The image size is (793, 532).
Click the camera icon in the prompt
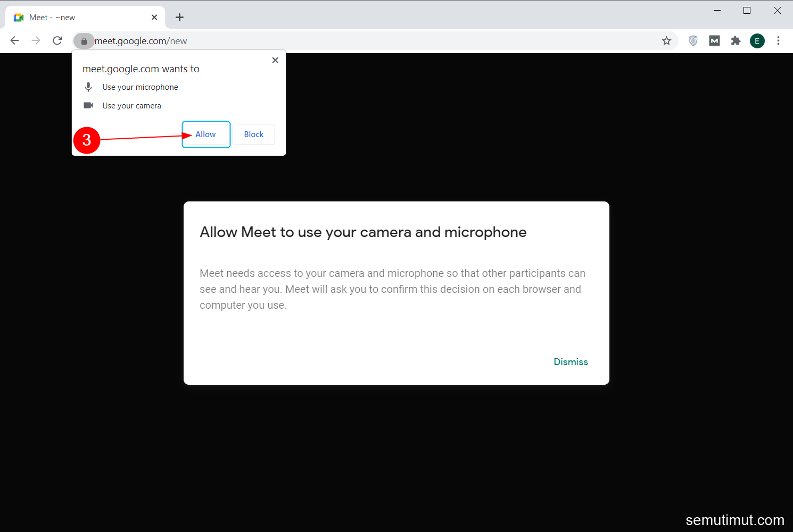click(x=88, y=105)
